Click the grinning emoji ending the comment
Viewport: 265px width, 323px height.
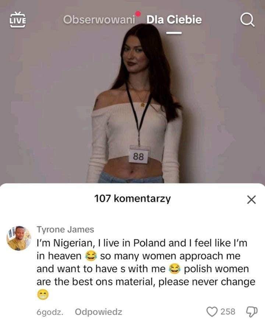(43, 295)
